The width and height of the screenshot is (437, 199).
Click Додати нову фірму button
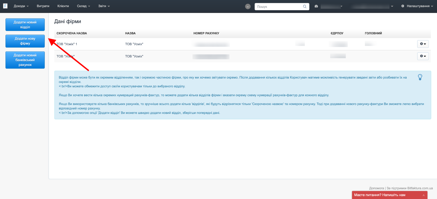pos(25,41)
